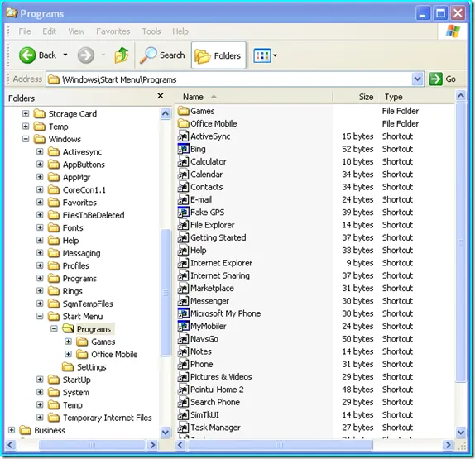Select the Calculator shortcut icon
This screenshot has height=459, width=475.
click(183, 161)
